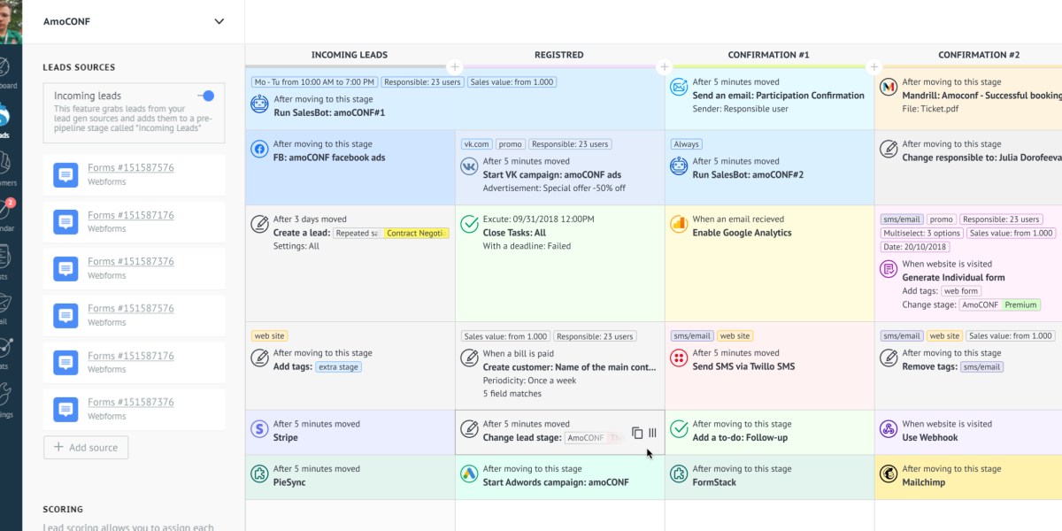
Task: Click the Premium green stage tag
Action: 1020,304
